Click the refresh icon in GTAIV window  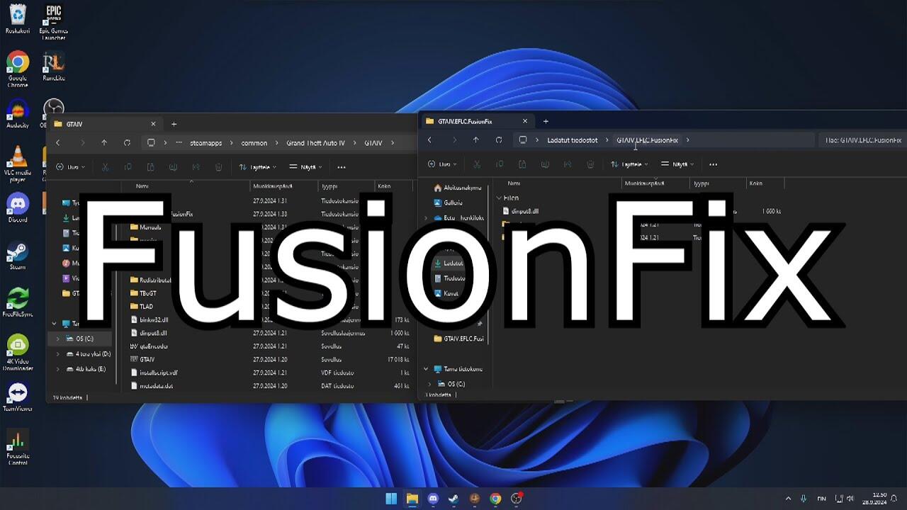[127, 143]
